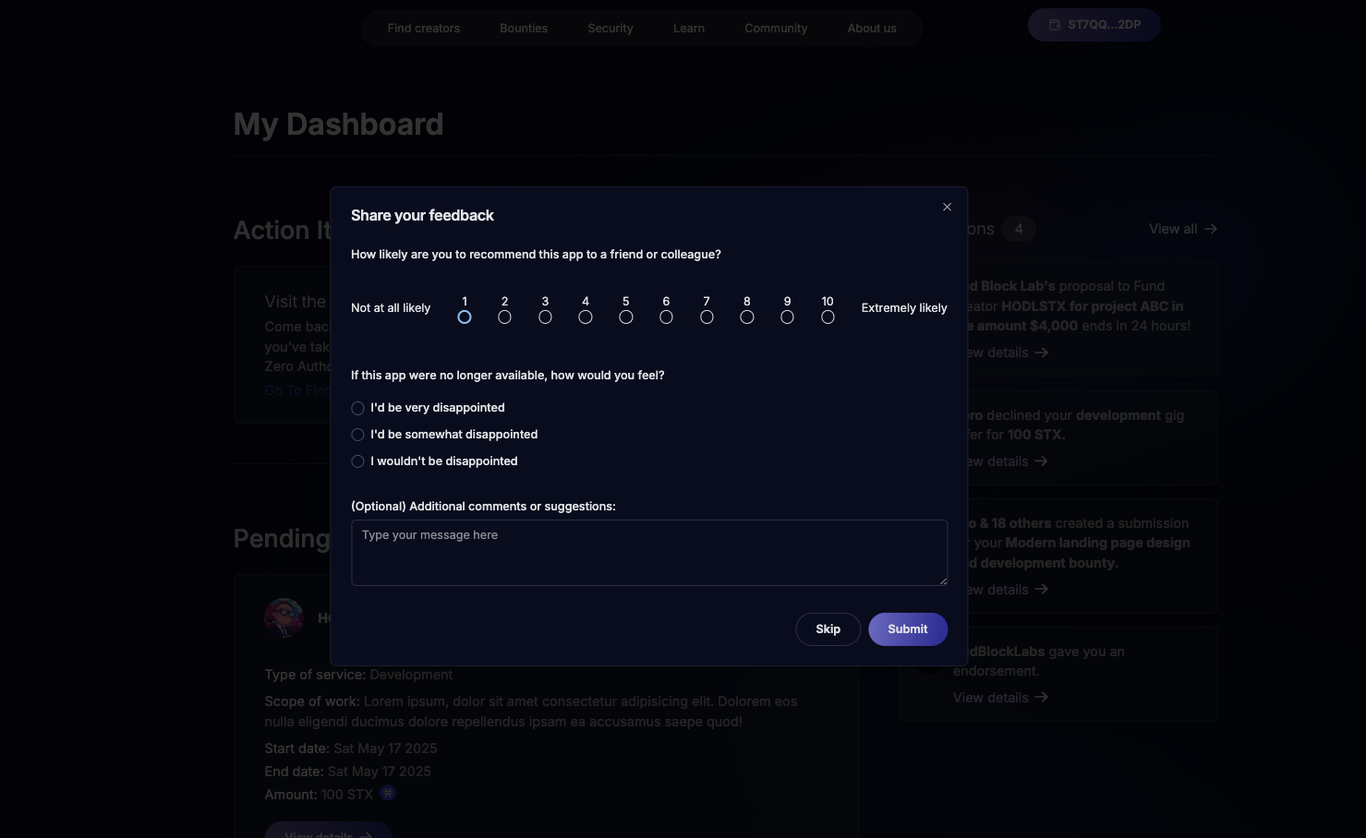This screenshot has width=1366, height=838.
Task: Submit the feedback form
Action: (907, 629)
